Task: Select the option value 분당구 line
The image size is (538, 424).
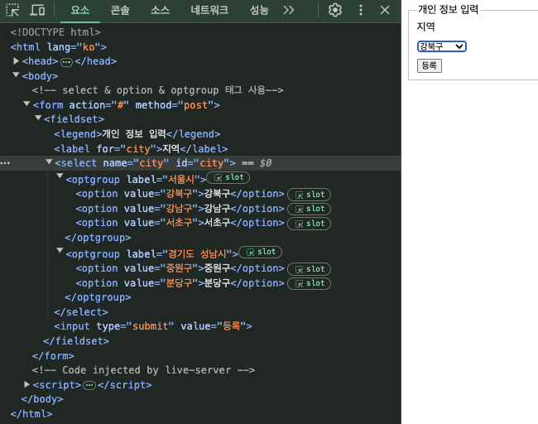Action: [x=180, y=283]
